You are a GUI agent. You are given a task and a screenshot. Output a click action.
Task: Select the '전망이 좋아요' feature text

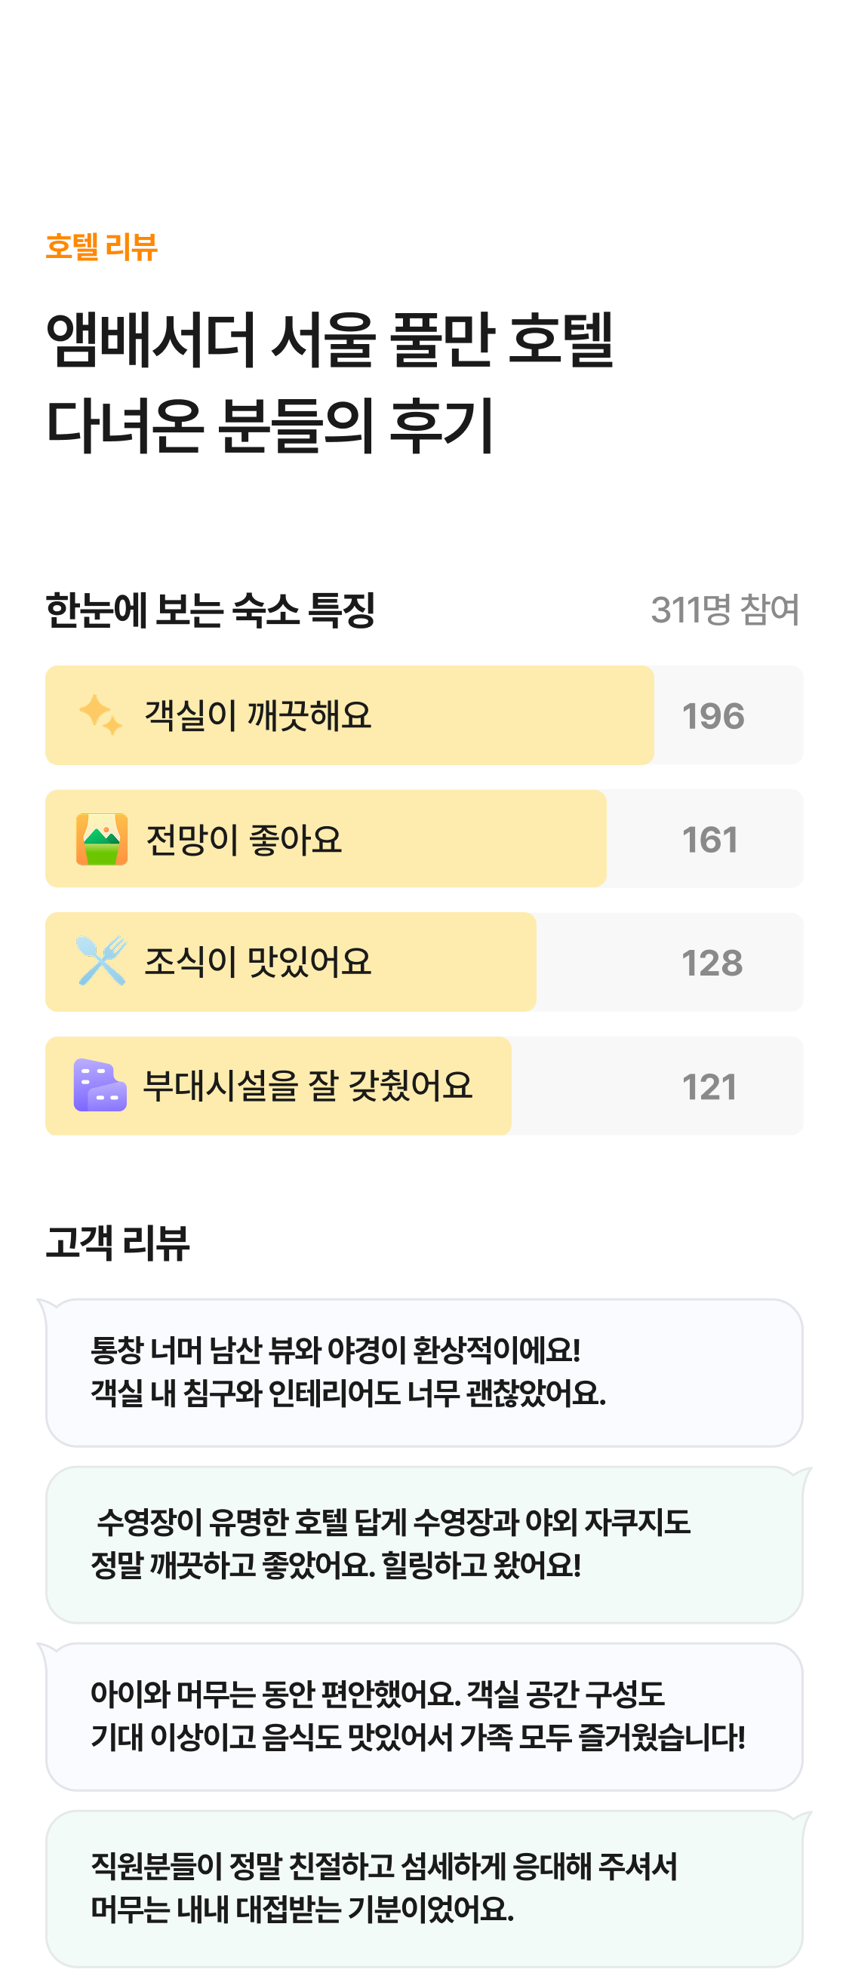[x=244, y=840]
